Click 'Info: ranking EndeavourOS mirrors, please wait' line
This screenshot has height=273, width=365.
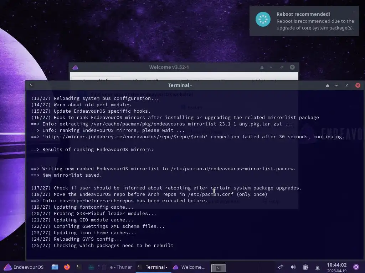tap(108, 130)
